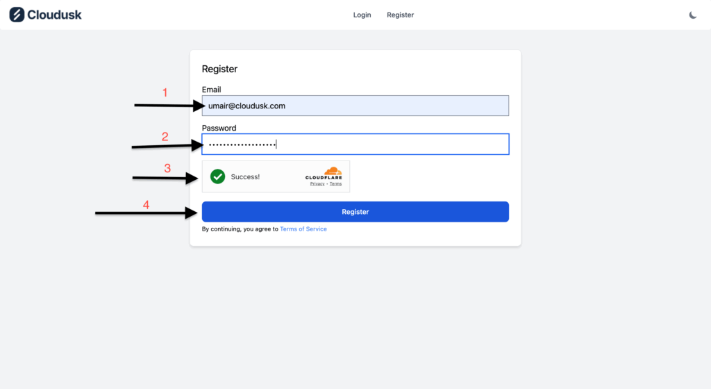Open Terms link in Cloudflare widget

335,184
